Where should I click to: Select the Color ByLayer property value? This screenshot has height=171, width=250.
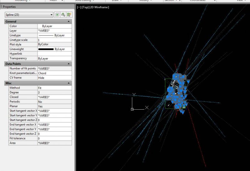54,26
